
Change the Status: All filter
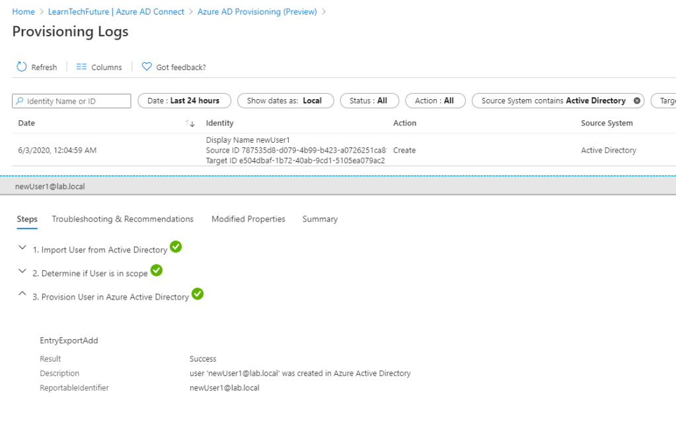point(369,101)
